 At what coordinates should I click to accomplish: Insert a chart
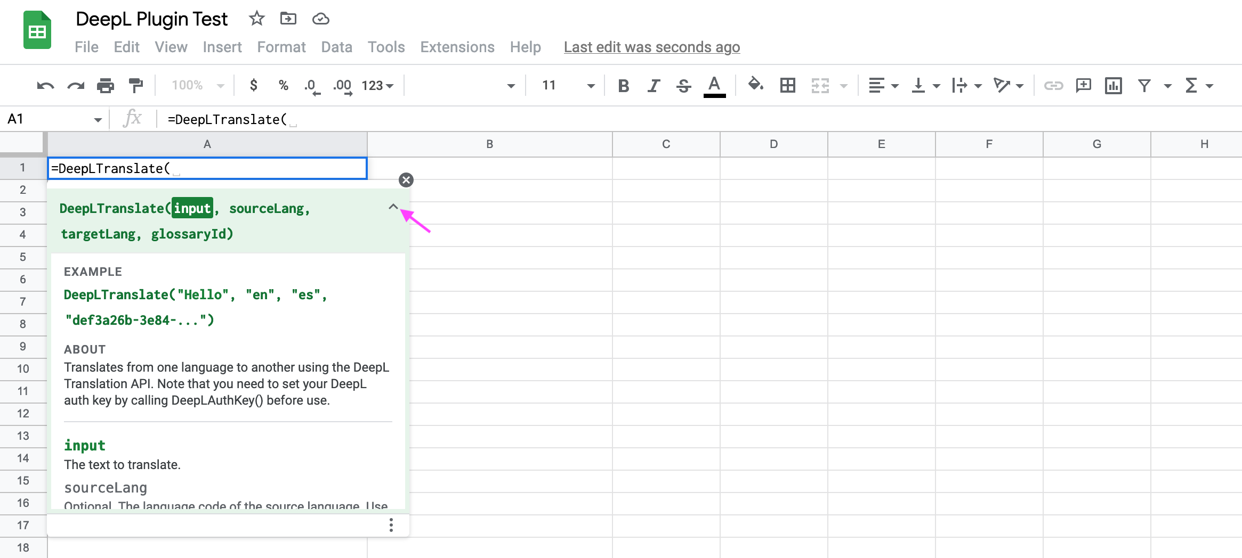coord(1114,85)
